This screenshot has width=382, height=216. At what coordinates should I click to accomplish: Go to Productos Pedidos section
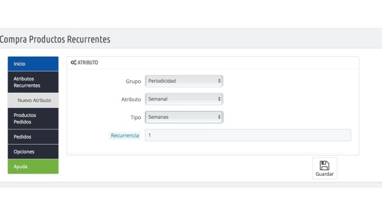33,119
